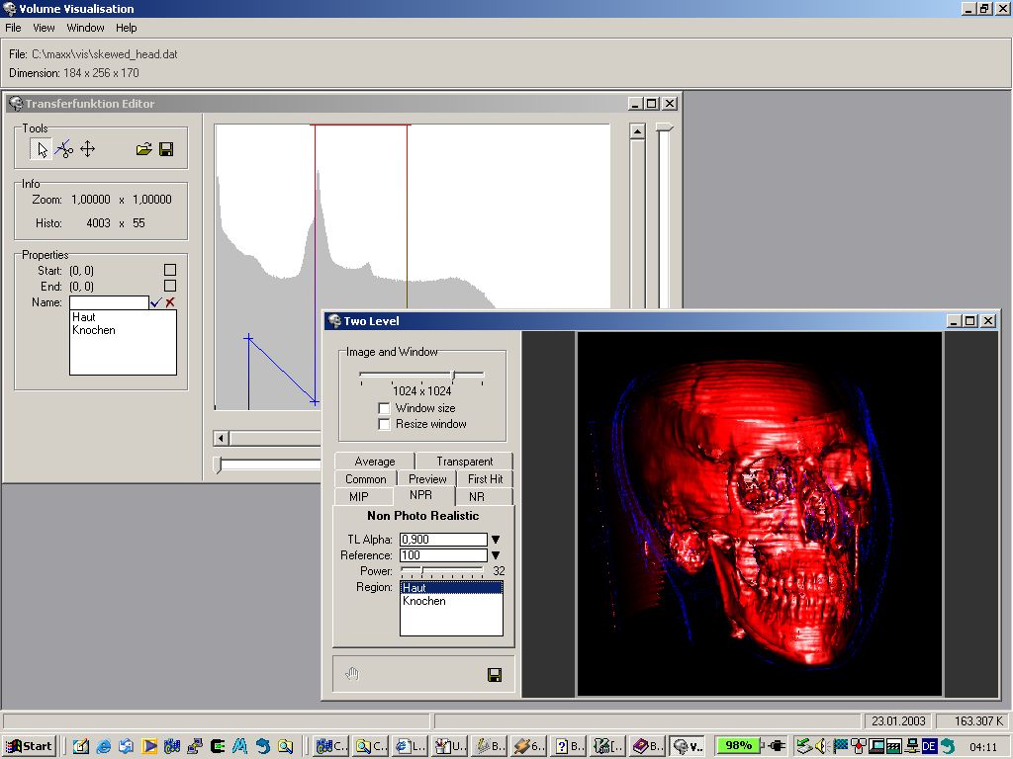Confirm the name with blue checkmark
The width and height of the screenshot is (1013, 759).
[155, 302]
